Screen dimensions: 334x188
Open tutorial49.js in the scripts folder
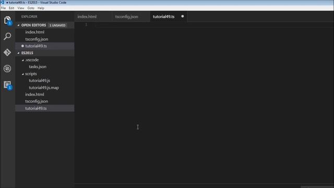[45, 80]
